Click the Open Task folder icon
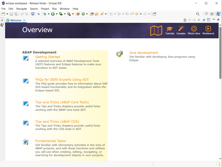The image size is (222, 167). (x=97, y=14)
